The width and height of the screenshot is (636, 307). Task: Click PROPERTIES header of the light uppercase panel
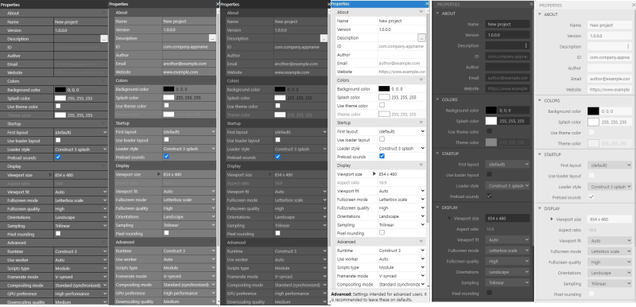click(550, 6)
